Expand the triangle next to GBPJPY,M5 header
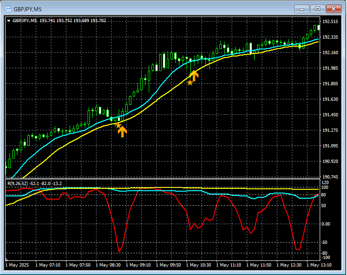Screen dimensions: 347x275 (9, 21)
